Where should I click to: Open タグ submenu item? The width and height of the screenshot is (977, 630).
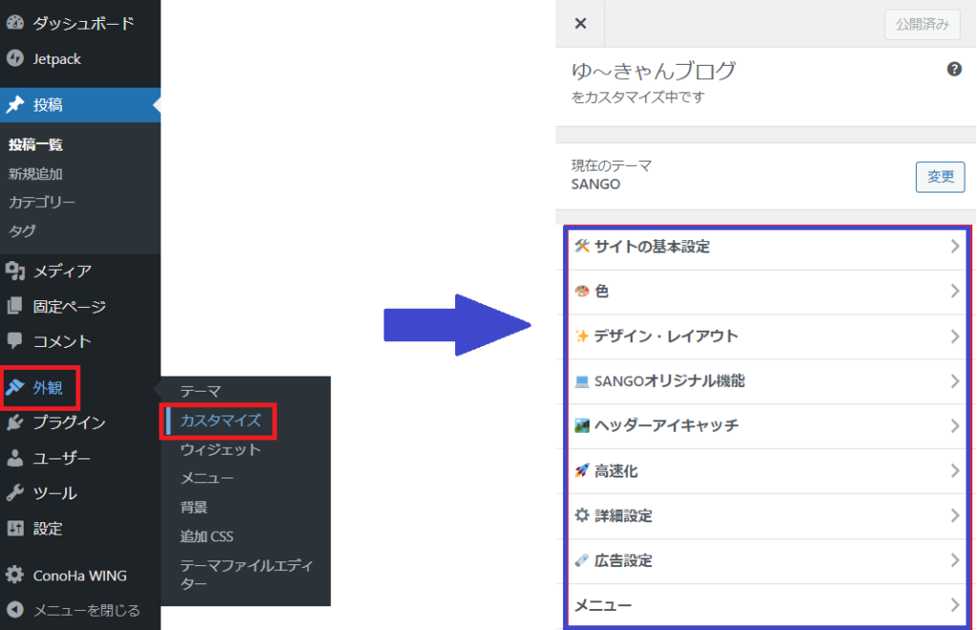pyautogui.click(x=23, y=231)
